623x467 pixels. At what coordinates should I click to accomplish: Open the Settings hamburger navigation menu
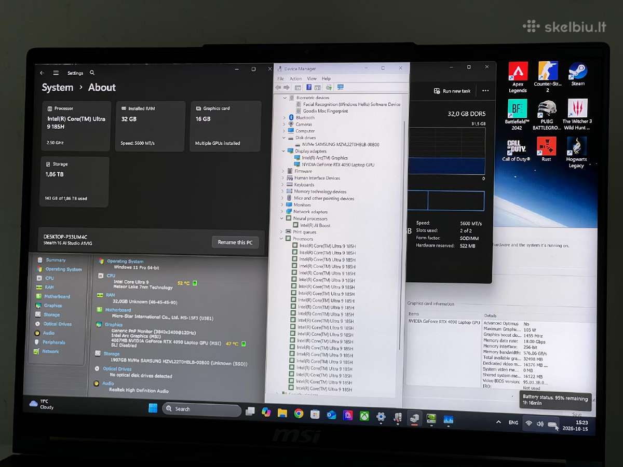pyautogui.click(x=56, y=73)
